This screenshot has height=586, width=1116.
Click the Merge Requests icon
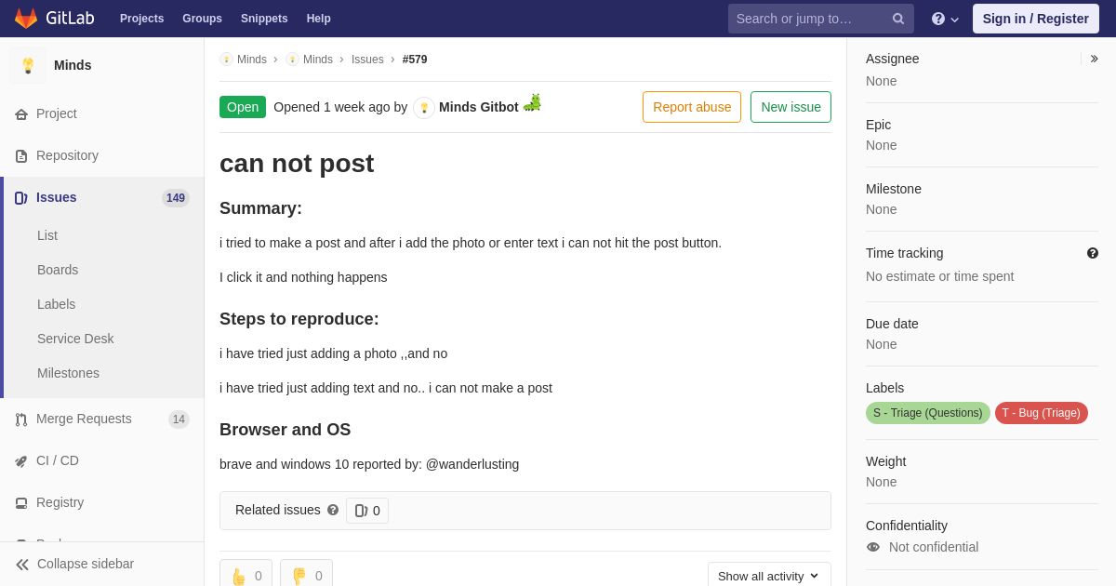click(21, 420)
